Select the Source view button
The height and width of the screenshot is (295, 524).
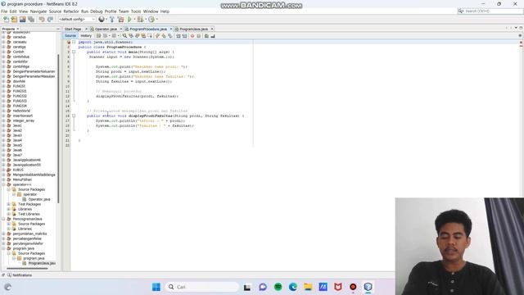point(70,36)
